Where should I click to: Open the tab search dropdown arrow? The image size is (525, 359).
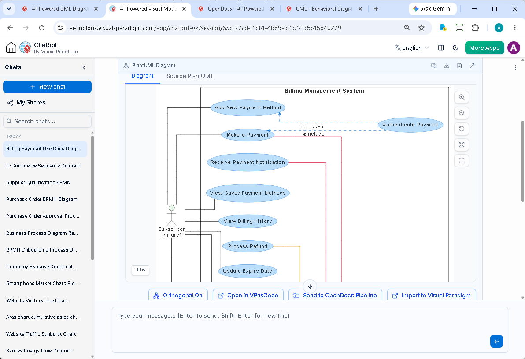pos(9,9)
